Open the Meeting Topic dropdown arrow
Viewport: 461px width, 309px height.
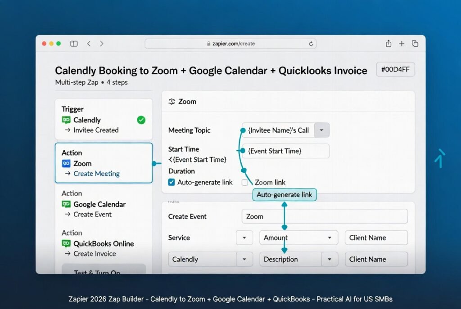(x=322, y=130)
